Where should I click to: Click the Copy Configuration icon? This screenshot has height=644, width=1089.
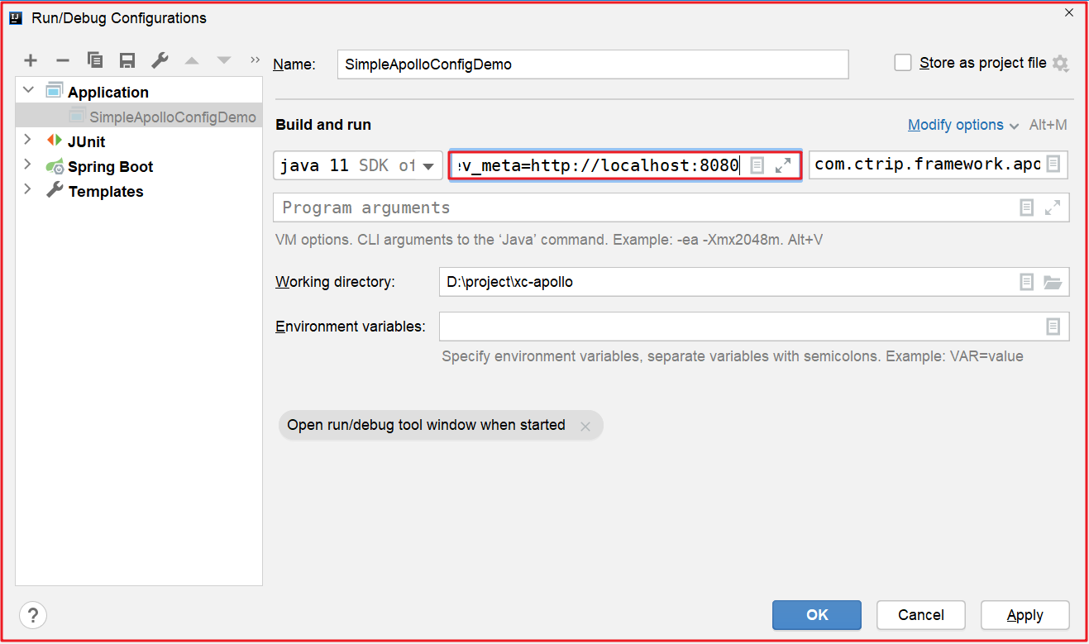(x=95, y=60)
